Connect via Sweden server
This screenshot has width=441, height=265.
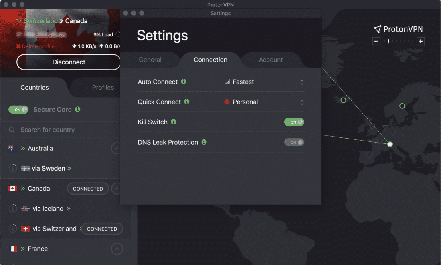(49, 168)
